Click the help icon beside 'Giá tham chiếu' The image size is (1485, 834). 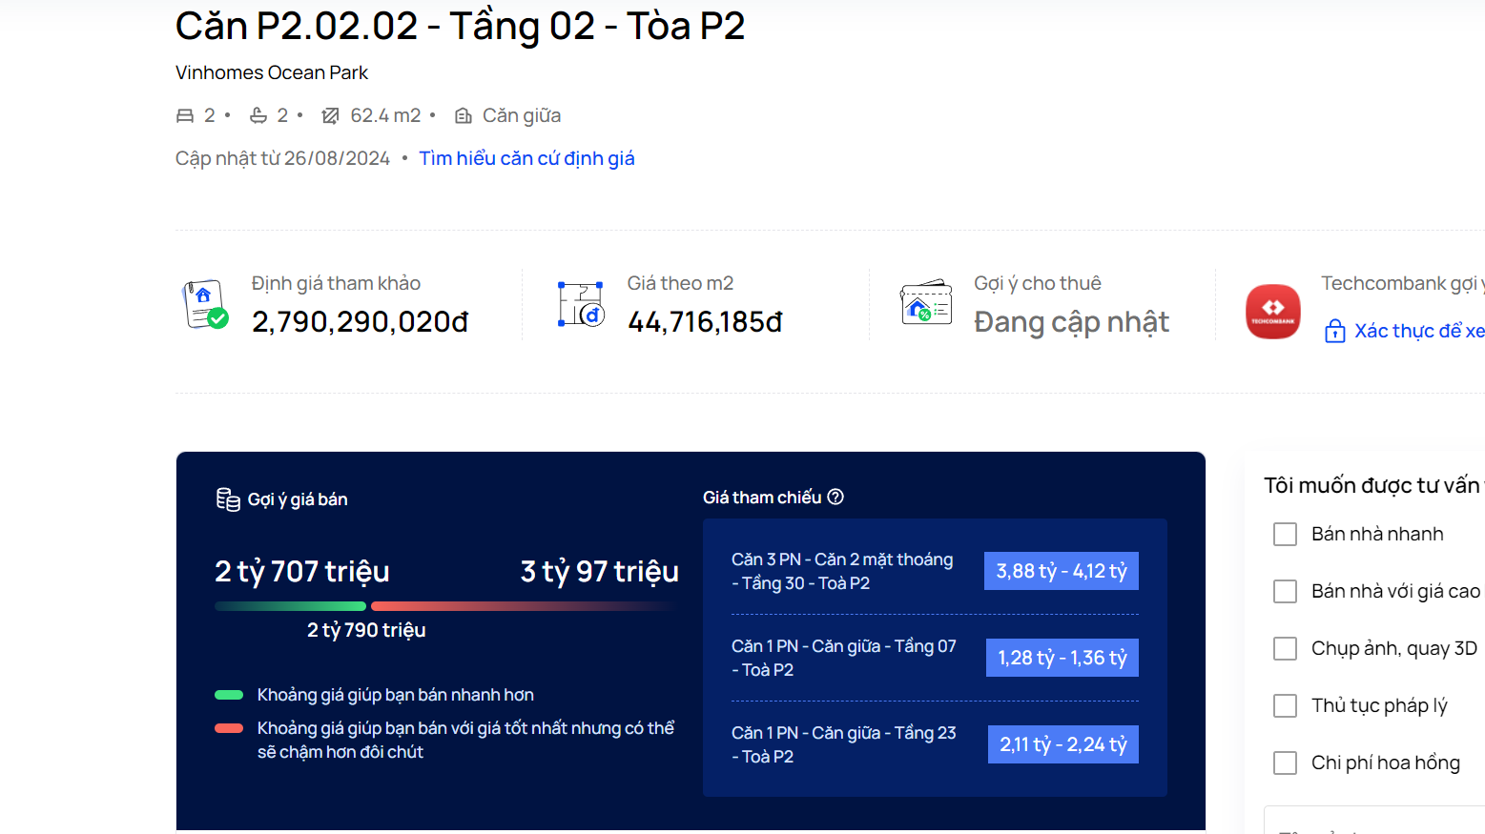pos(835,497)
